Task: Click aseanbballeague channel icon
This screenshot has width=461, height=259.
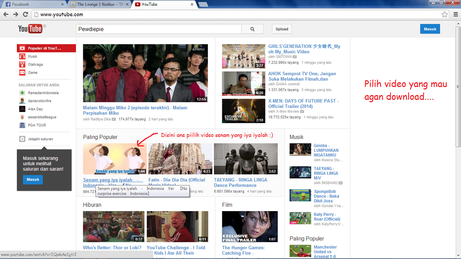Action: [22, 117]
